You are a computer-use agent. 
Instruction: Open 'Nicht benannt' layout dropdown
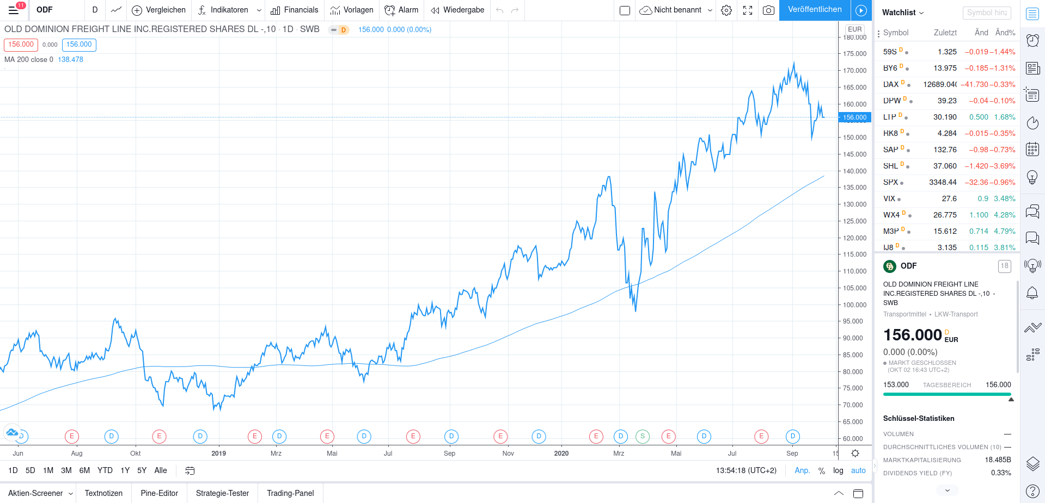[x=710, y=10]
